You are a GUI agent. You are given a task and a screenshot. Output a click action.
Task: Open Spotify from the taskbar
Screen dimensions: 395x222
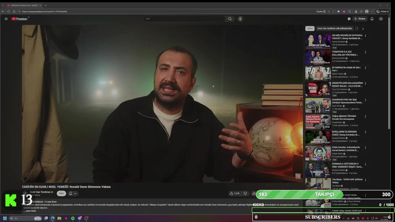point(73,218)
